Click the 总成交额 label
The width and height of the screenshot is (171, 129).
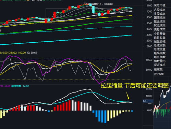tap(160, 45)
